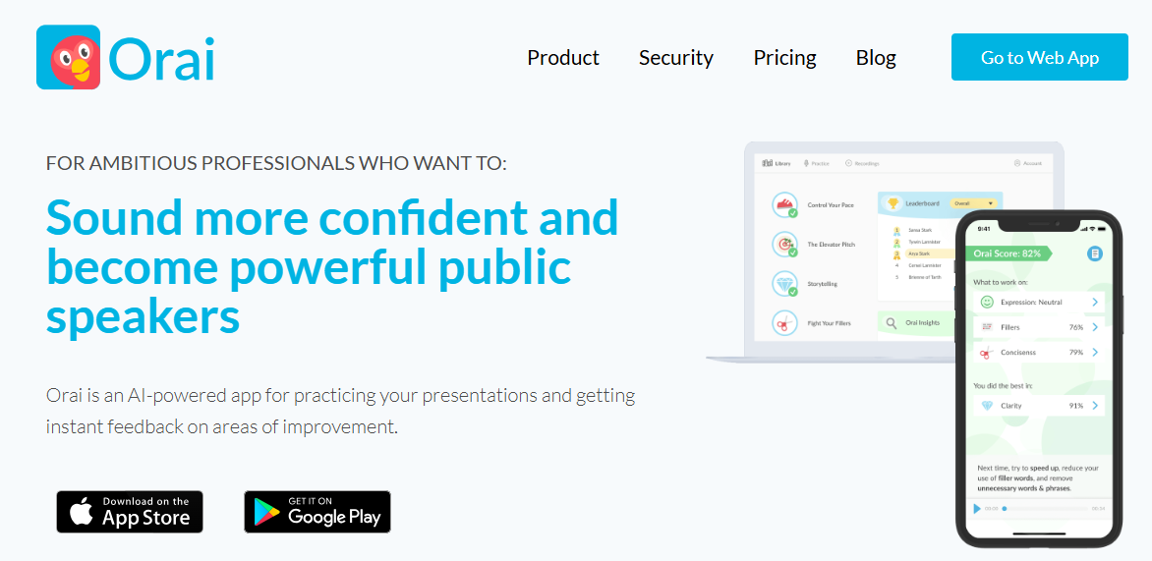Expand the Concisenss 79% chevron
Screen dimensions: 1152x561
(x=1095, y=352)
